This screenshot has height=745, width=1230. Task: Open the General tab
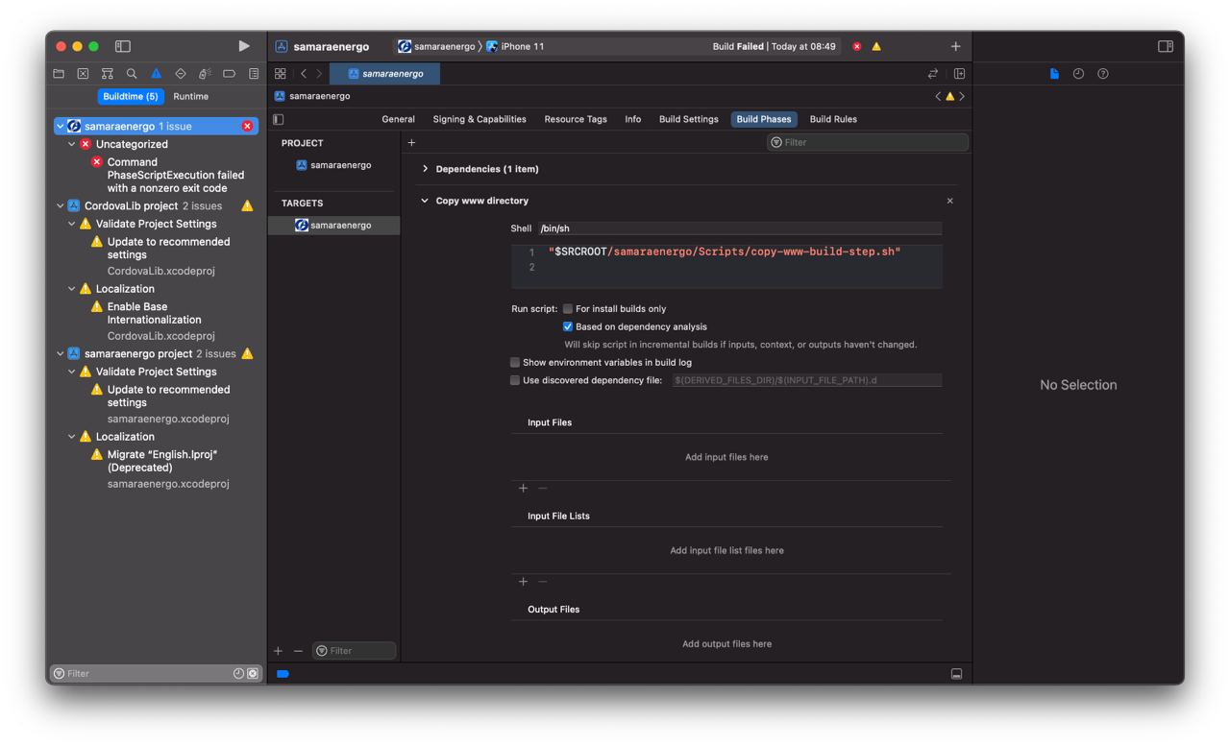coord(398,119)
